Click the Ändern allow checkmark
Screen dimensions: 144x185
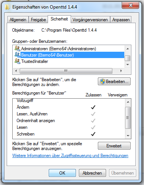click(x=93, y=107)
